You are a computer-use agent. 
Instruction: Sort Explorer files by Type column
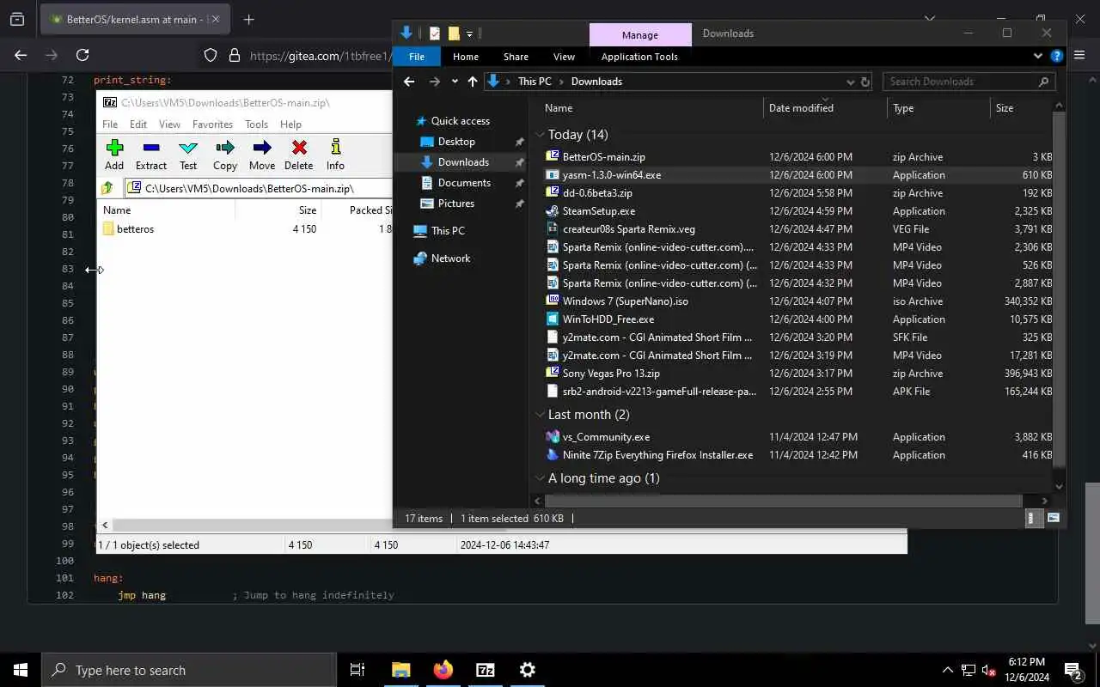click(x=938, y=108)
